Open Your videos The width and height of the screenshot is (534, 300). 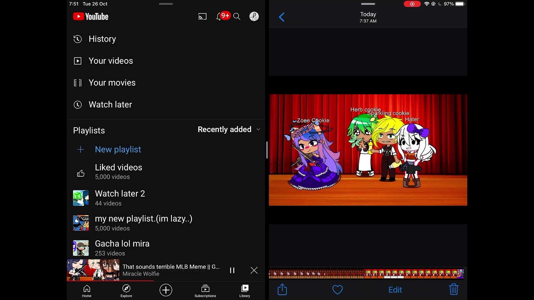166,61
